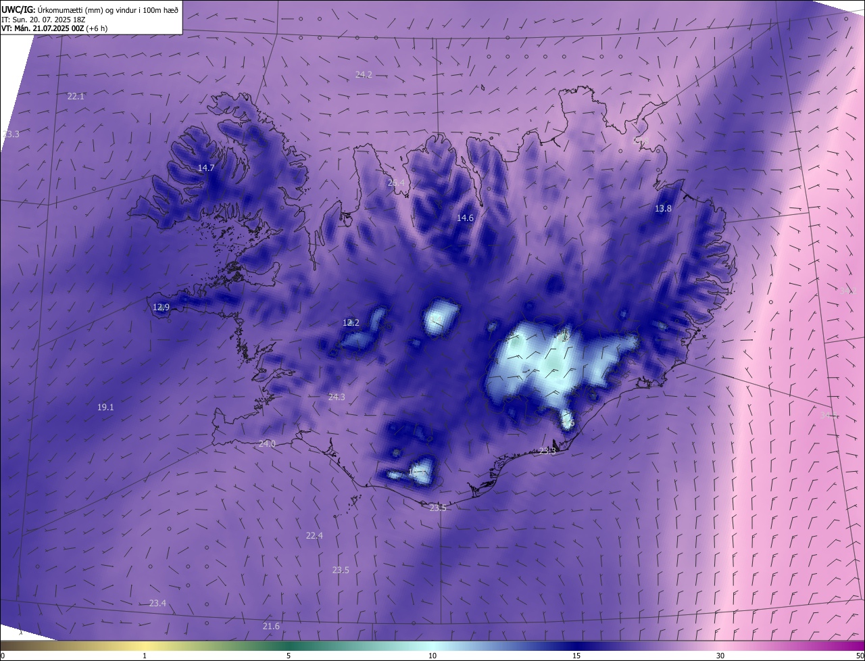Click the map value label "24.2"

tap(364, 74)
